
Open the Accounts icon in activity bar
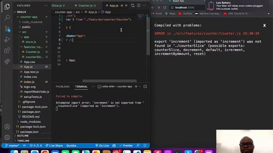tap(7, 127)
